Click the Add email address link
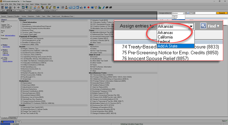Image resolution: width=228 pixels, height=125 pixels. pos(10,36)
